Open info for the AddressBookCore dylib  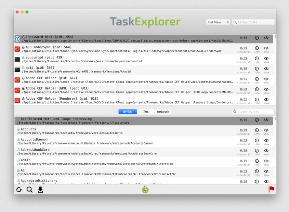point(257,151)
